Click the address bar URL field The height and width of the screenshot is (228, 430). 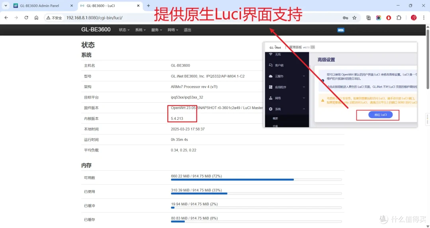[203, 18]
